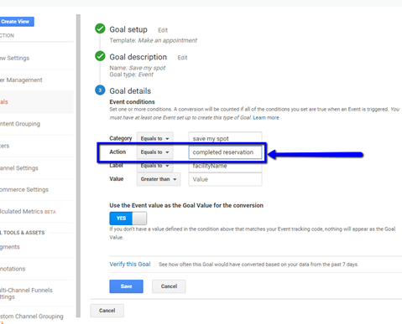Expand the Value Greater than dropdown

[x=159, y=179]
